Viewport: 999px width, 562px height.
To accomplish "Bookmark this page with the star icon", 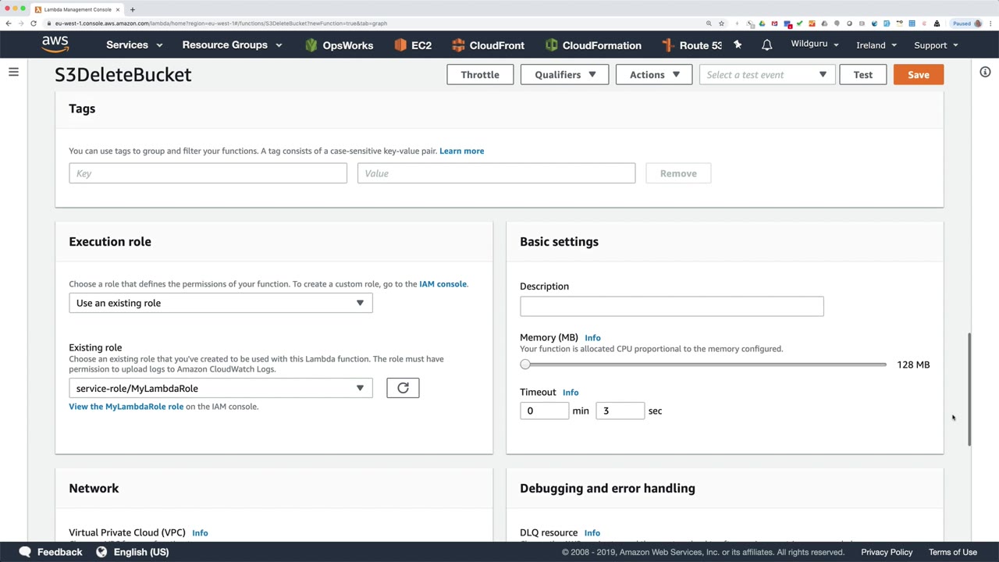I will (x=722, y=23).
